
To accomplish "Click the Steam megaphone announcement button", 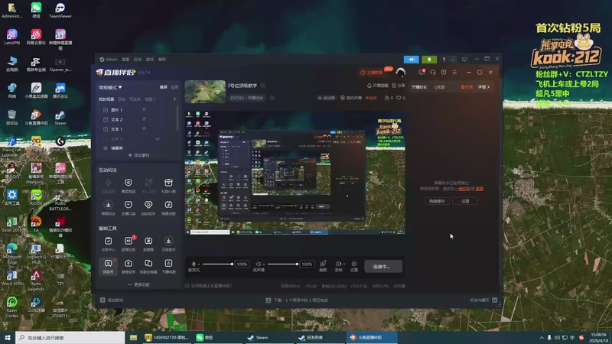I will 412,60.
